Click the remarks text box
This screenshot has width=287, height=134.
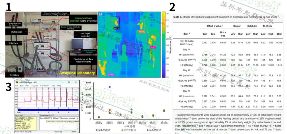pos(58,123)
